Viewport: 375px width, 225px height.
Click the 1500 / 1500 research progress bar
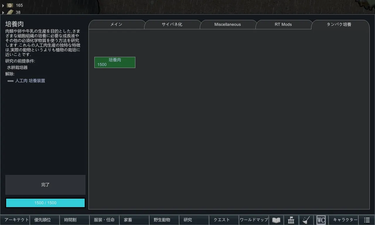pyautogui.click(x=45, y=203)
